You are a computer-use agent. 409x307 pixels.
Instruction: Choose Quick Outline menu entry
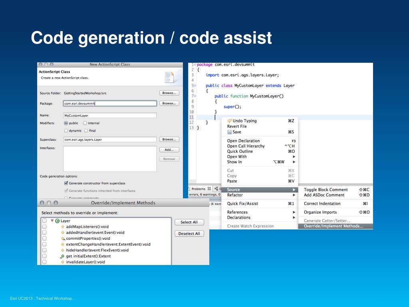(x=260, y=152)
